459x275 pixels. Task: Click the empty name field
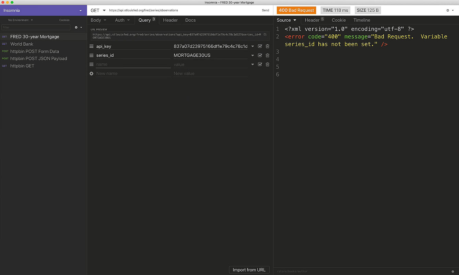point(133,64)
